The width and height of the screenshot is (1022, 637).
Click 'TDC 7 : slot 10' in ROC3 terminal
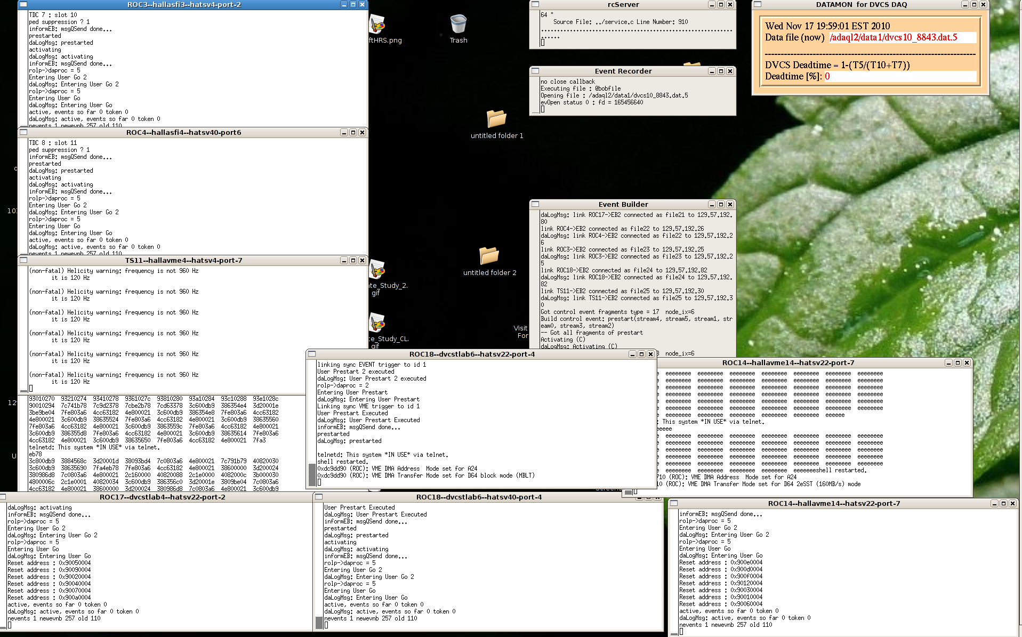(x=53, y=15)
